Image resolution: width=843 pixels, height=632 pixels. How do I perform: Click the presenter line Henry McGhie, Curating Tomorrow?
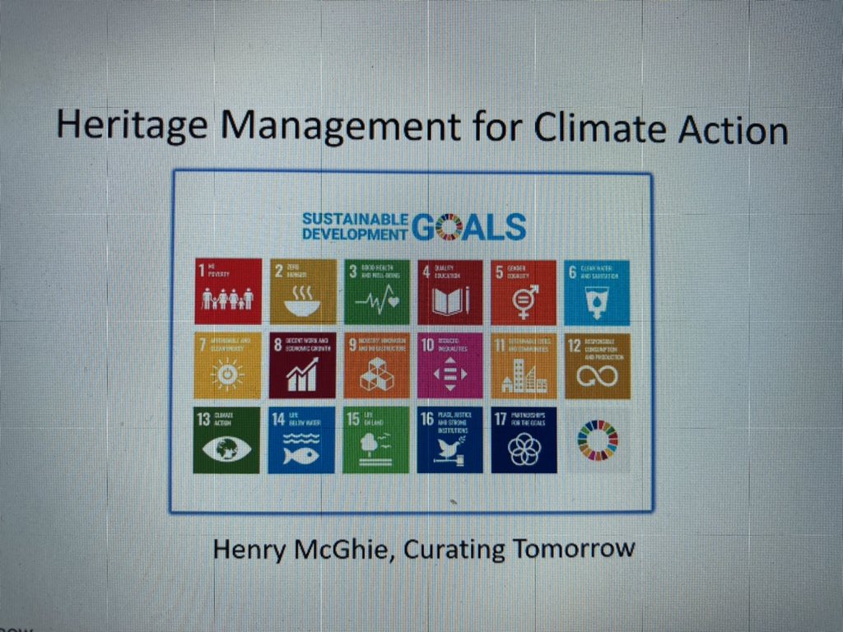coord(424,549)
